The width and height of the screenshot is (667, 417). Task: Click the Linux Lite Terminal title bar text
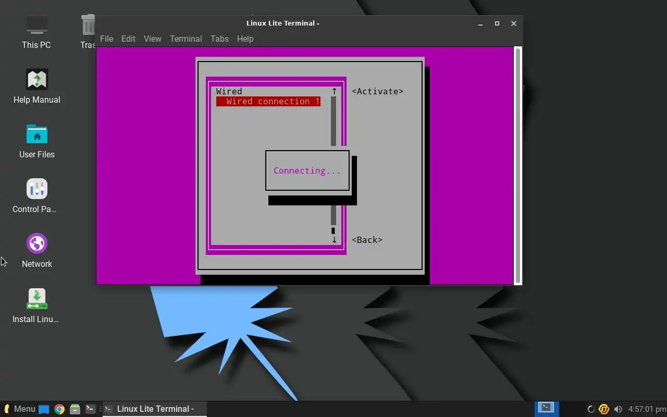click(283, 23)
